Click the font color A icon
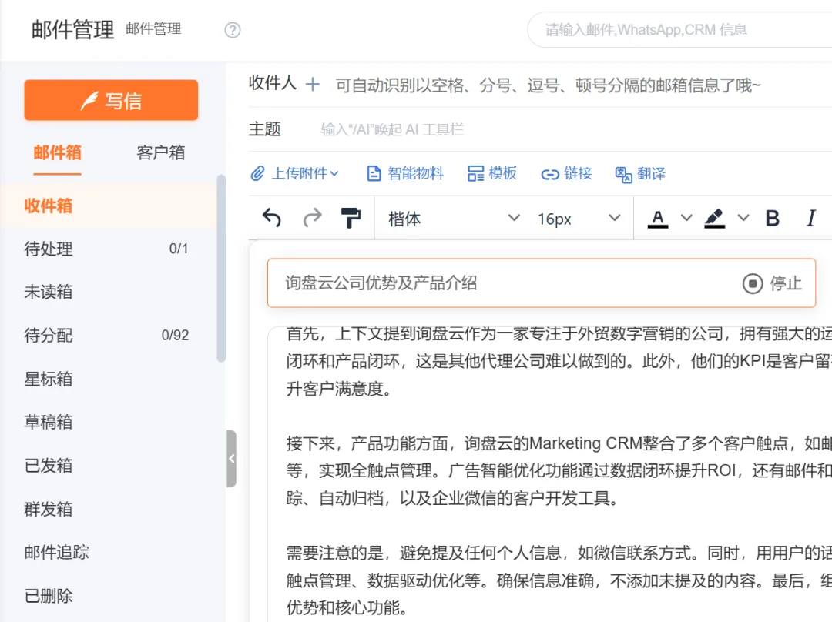This screenshot has width=832, height=622. pyautogui.click(x=658, y=219)
